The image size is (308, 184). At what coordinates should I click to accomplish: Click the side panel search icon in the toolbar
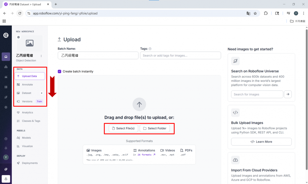point(277,13)
